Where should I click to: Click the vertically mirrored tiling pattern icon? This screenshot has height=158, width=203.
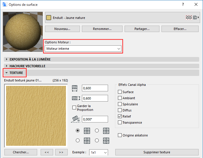pos(87,141)
